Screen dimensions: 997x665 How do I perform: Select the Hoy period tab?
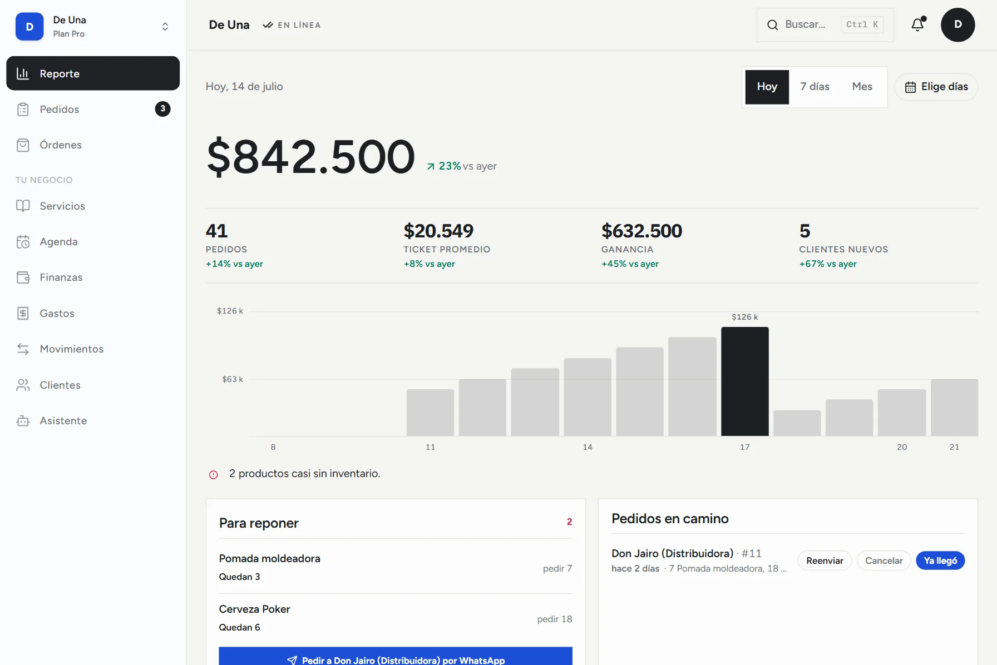(x=767, y=87)
